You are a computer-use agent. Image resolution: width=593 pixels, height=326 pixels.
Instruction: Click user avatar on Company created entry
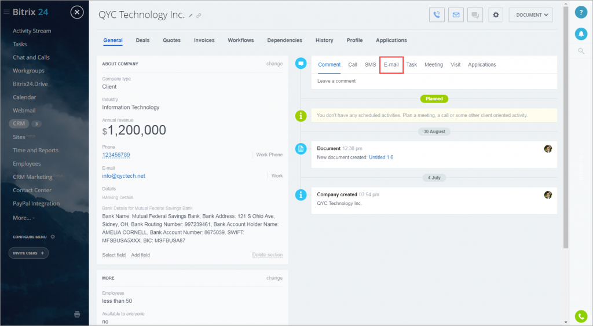pos(548,195)
